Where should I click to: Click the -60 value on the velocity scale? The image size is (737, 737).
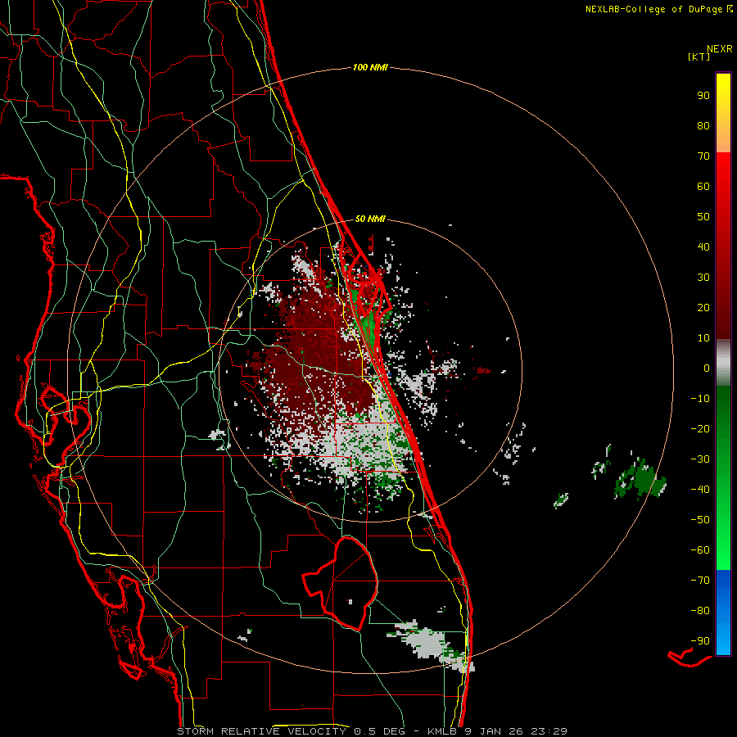[700, 550]
